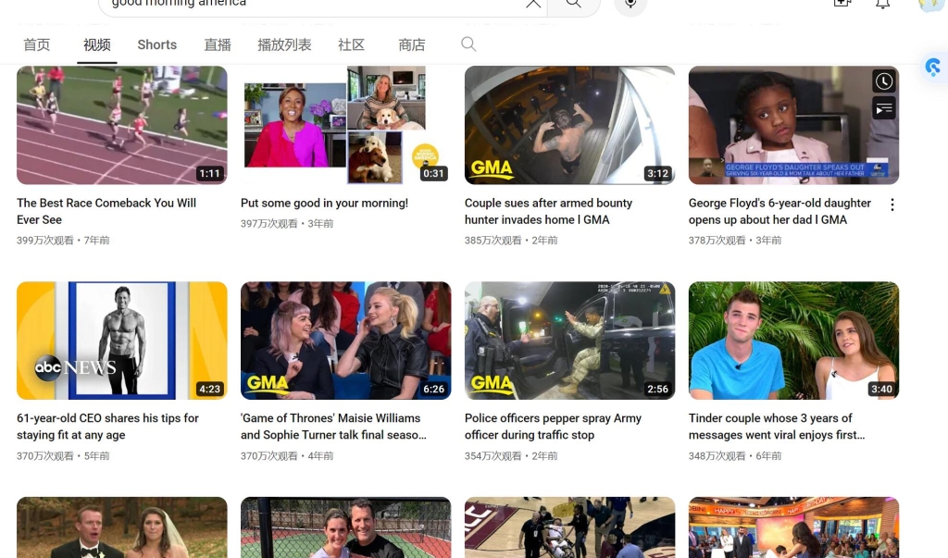Play 61-year-old CEO video thumbnail
Screen dimensions: 948x558
coord(122,341)
